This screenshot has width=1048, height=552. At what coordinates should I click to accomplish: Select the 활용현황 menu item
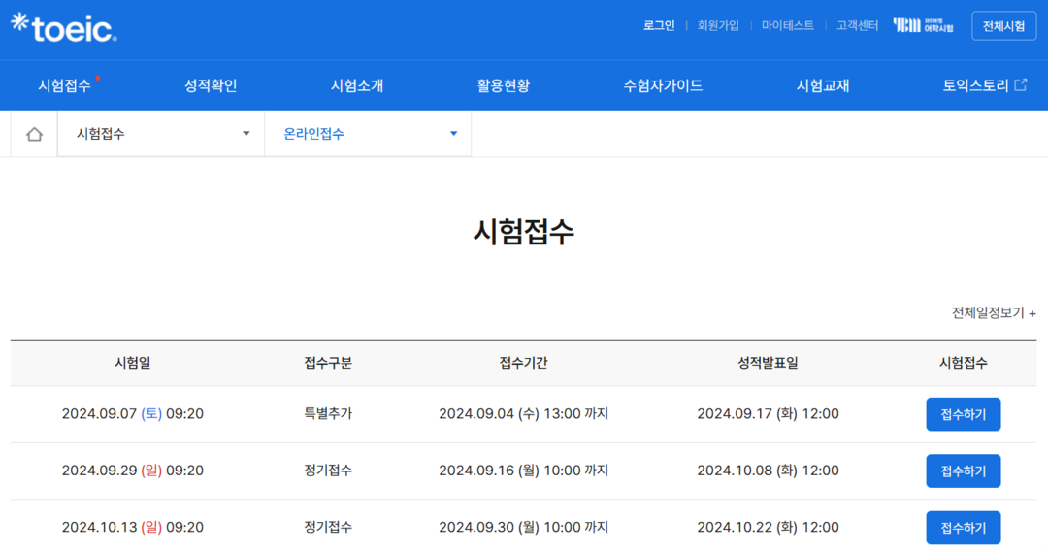[x=504, y=85]
